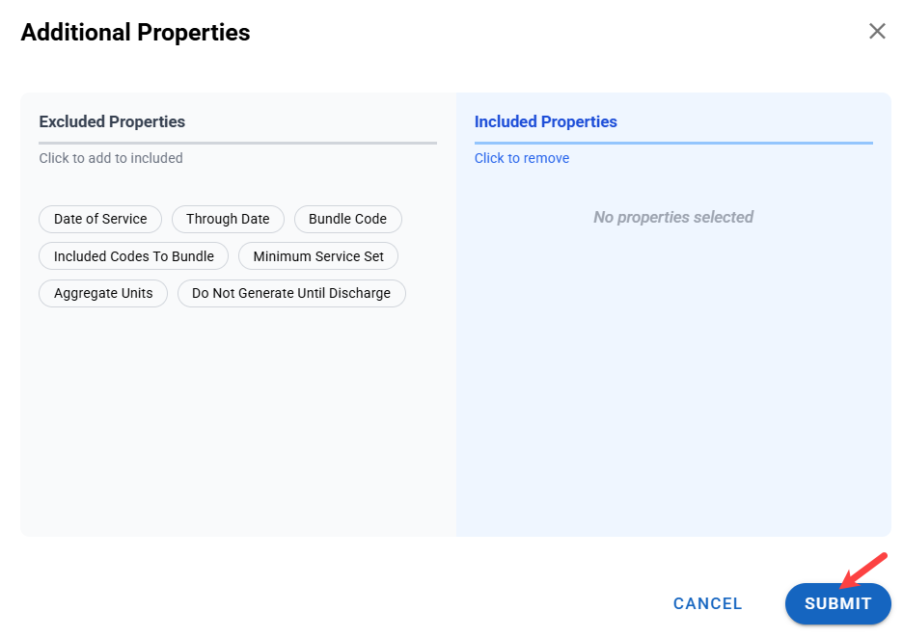Screen dimensions: 903x638
Task: Click the 'Click to add to included' hint
Action: pyautogui.click(x=111, y=158)
